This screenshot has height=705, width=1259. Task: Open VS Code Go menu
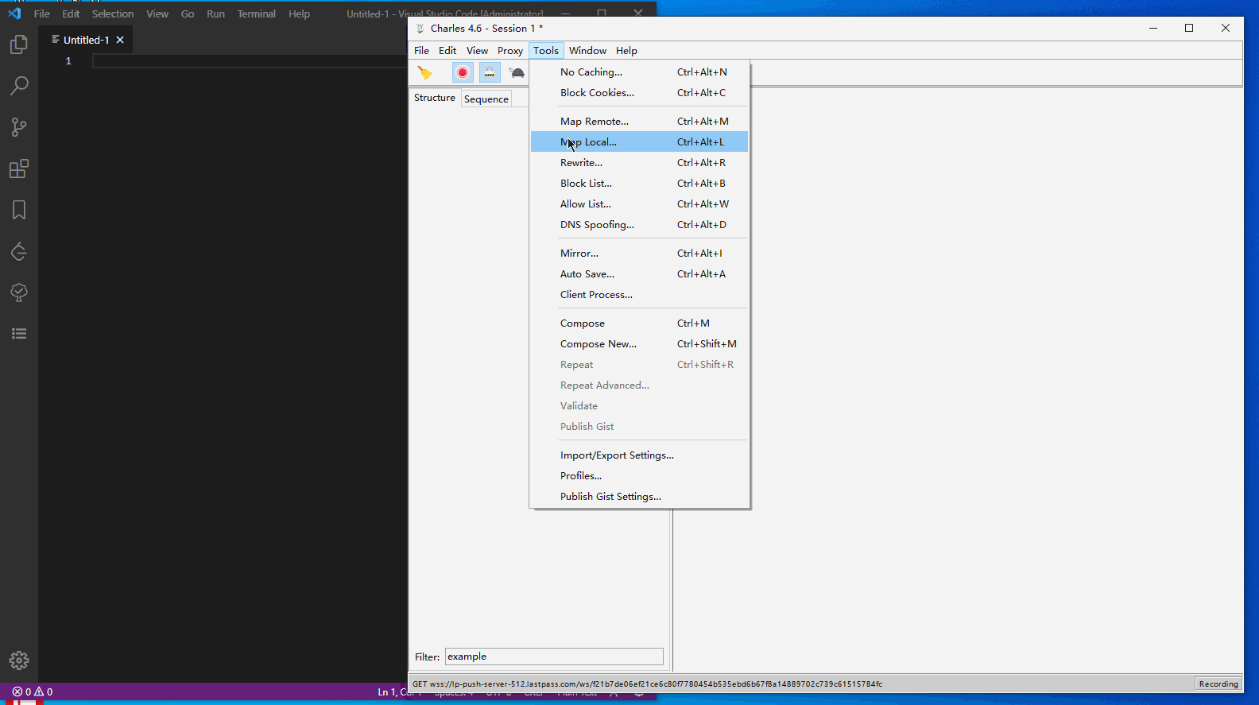tap(188, 14)
